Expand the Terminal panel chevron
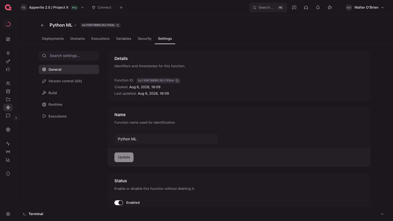The width and height of the screenshot is (393, 221). tap(382, 214)
